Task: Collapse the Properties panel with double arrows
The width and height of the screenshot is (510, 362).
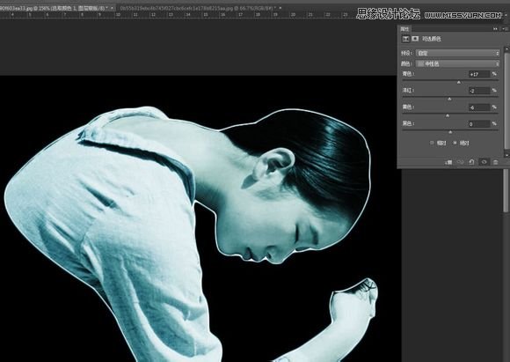Action: click(495, 29)
